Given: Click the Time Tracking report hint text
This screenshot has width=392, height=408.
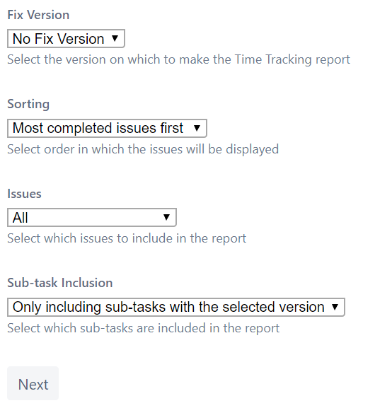Looking at the screenshot, I should [x=179, y=59].
